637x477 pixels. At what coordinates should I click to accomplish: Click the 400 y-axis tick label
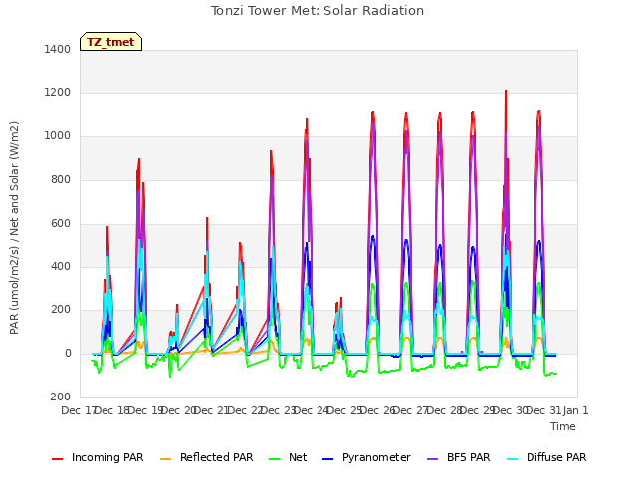[61, 266]
